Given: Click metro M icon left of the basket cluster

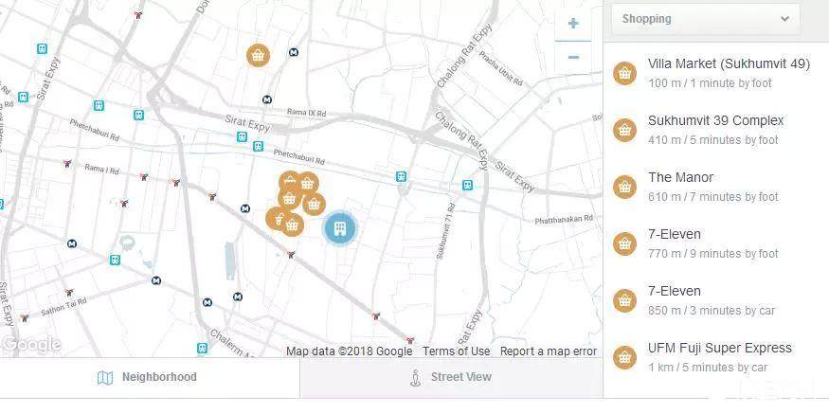Looking at the screenshot, I should (244, 208).
